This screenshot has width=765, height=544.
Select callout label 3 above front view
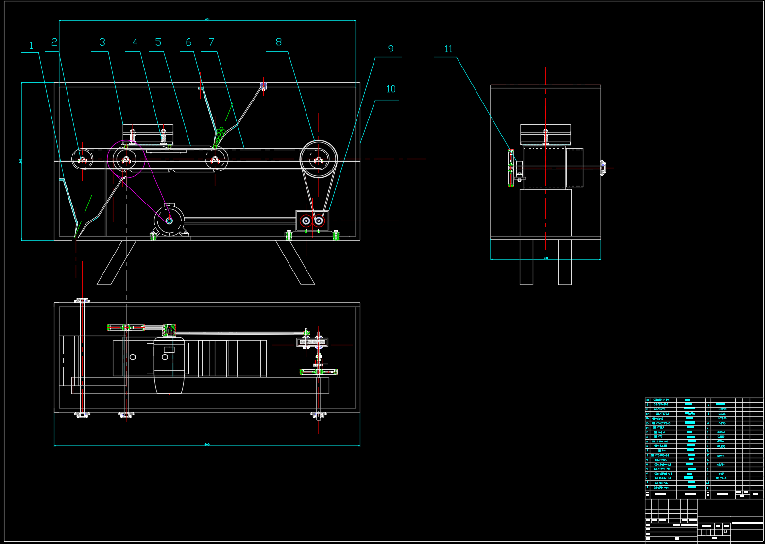pyautogui.click(x=102, y=43)
